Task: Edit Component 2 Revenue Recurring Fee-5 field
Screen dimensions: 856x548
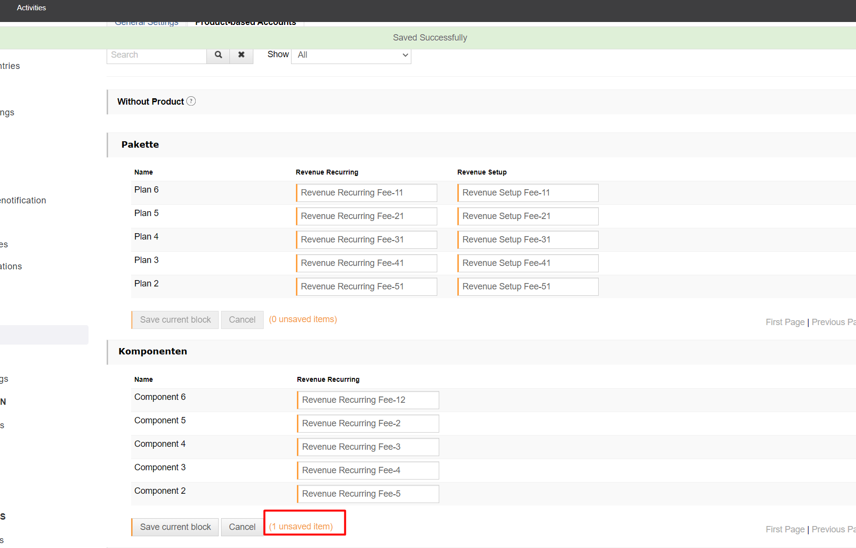Action: point(368,494)
